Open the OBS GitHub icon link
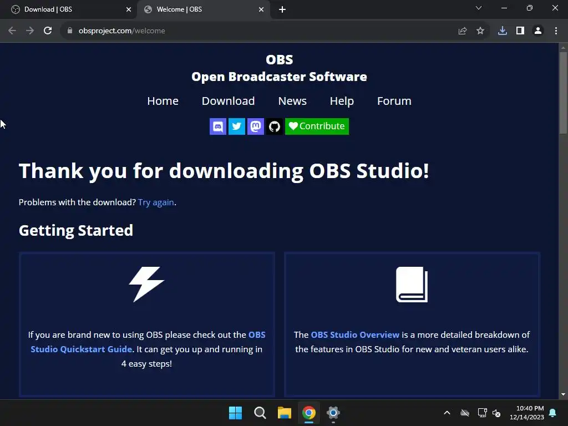The height and width of the screenshot is (426, 568). pos(274,126)
